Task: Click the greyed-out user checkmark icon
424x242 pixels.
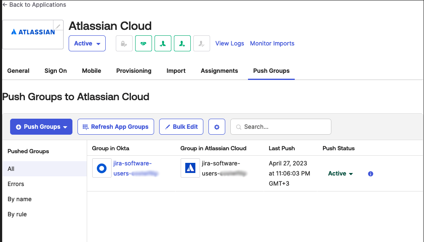Action: (202, 43)
